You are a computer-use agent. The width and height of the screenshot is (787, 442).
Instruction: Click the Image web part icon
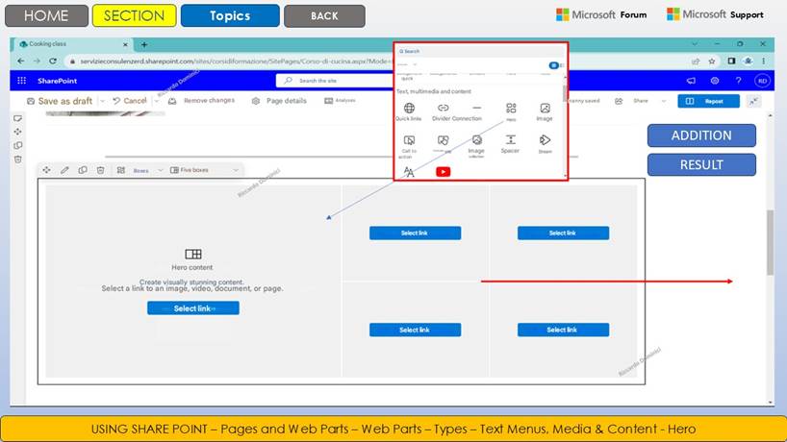pos(545,110)
